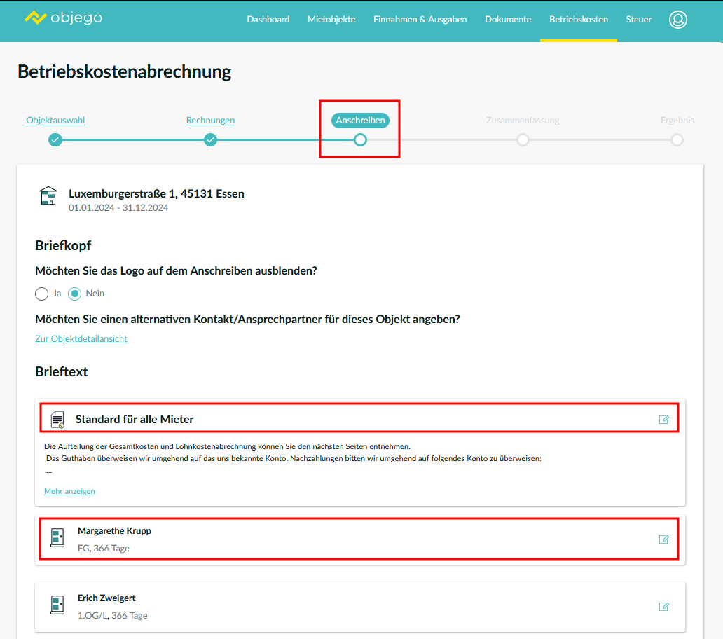Viewport: 723px width, 639px height.
Task: Edit the Standard für alle Mieter text
Action: point(663,420)
